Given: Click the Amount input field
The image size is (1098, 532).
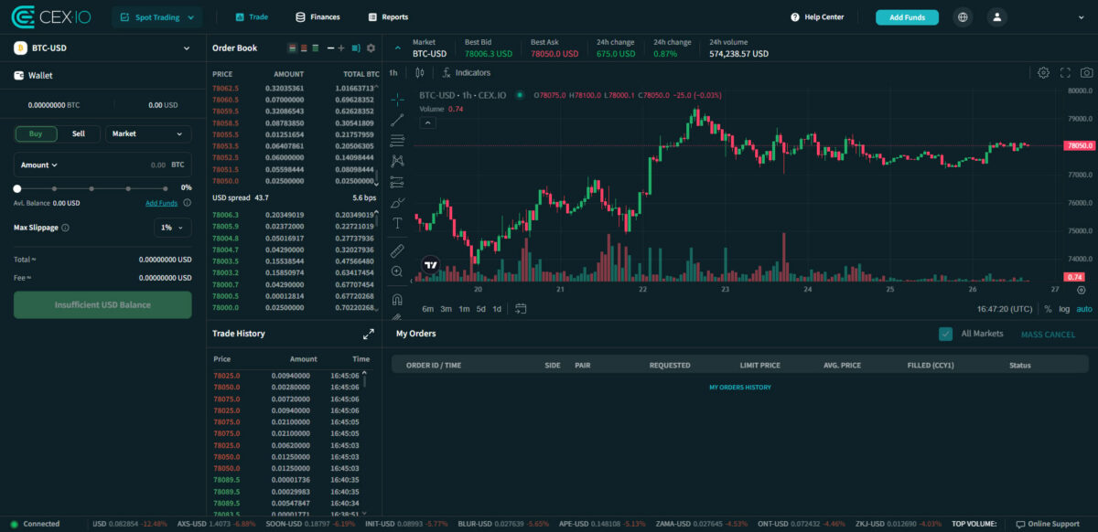Looking at the screenshot, I should (x=102, y=165).
